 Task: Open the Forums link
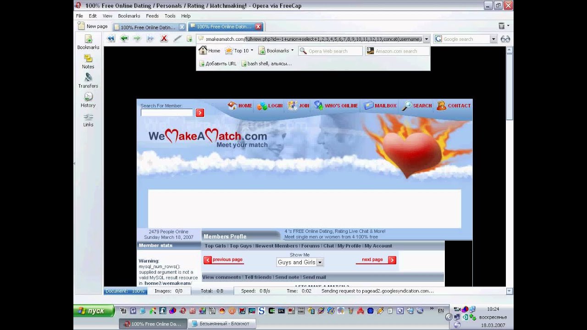(x=310, y=246)
